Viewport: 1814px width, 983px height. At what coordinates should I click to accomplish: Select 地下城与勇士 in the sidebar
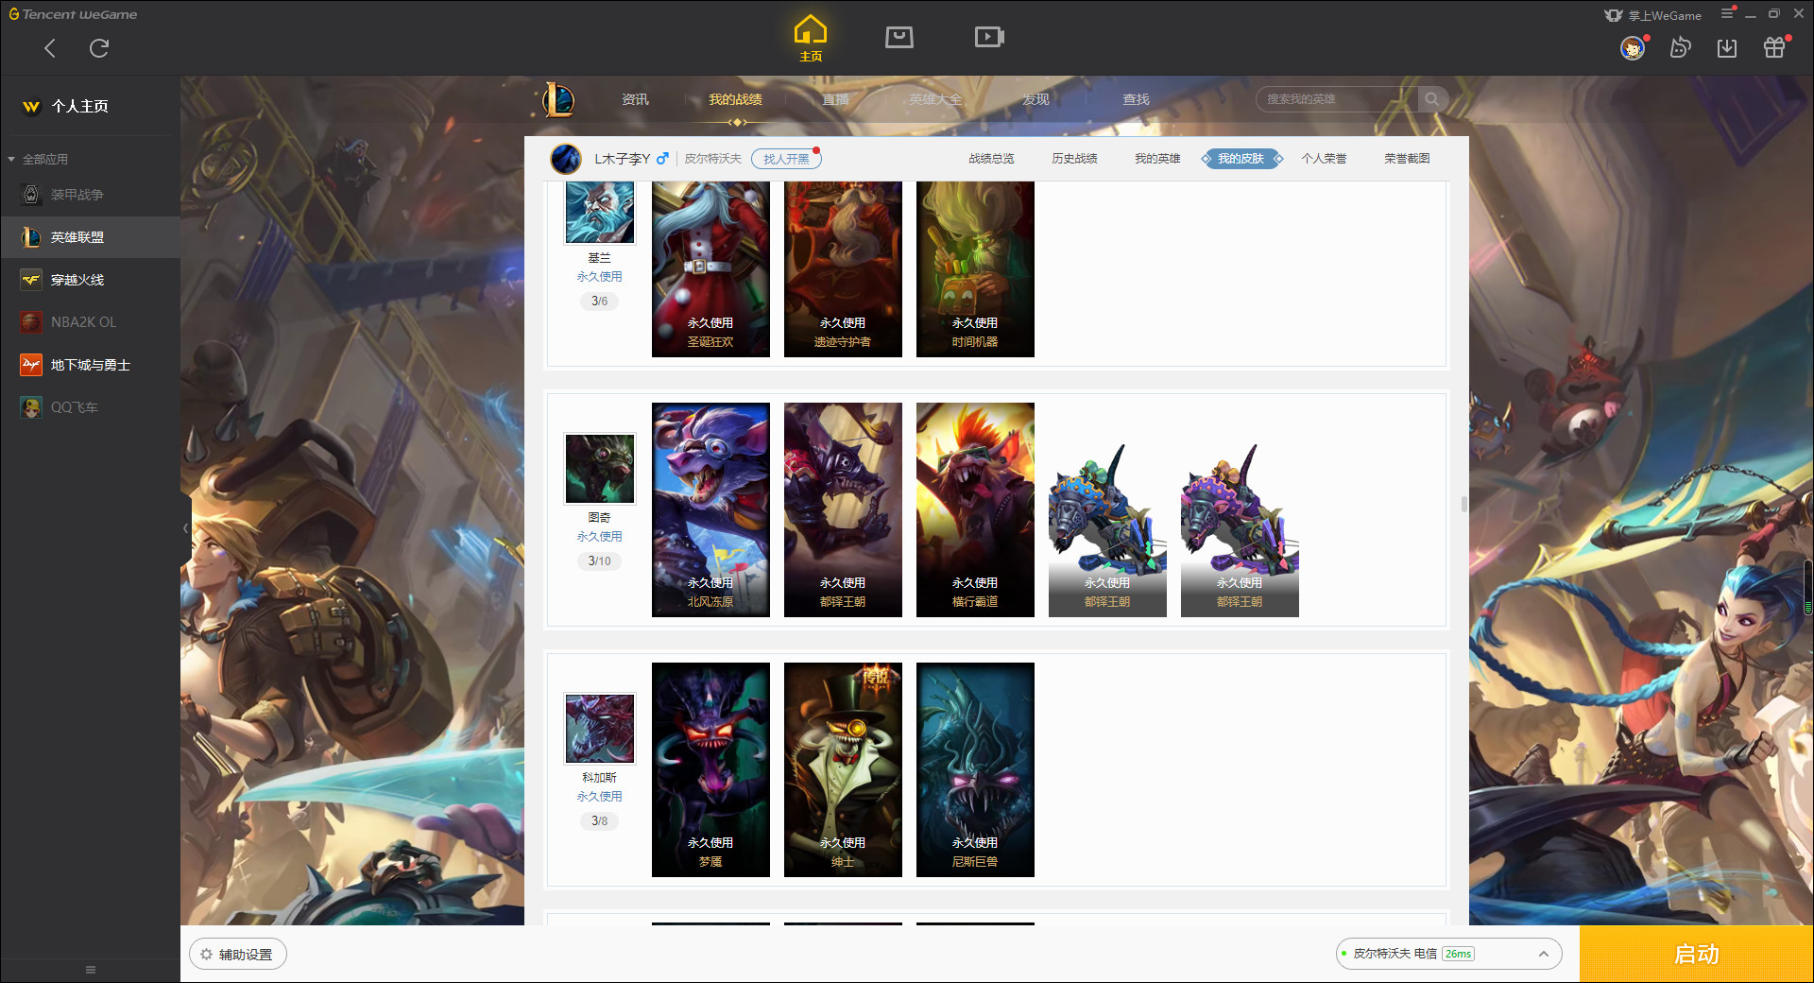pyautogui.click(x=90, y=365)
